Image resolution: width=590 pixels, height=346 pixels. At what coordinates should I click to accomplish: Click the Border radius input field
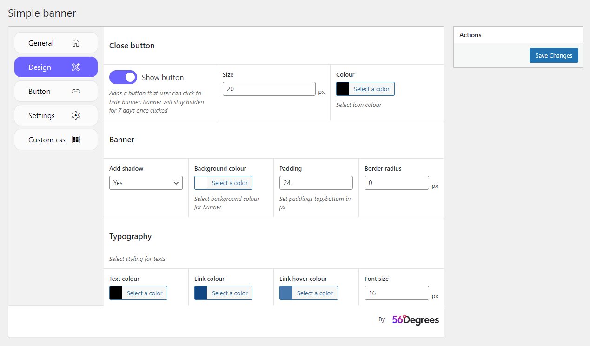pyautogui.click(x=396, y=183)
